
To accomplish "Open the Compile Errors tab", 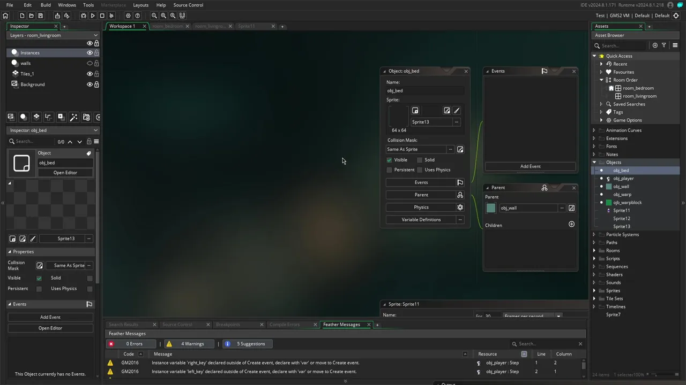I will (285, 325).
